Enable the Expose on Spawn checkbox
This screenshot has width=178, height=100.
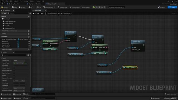coord(14,73)
